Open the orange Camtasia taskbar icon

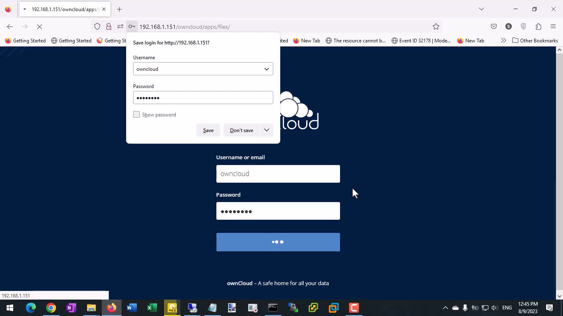[354, 308]
